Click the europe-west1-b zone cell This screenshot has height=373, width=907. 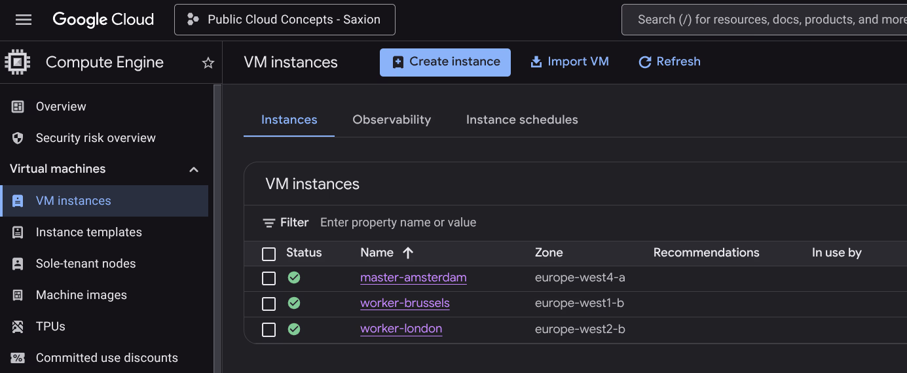pyautogui.click(x=580, y=303)
